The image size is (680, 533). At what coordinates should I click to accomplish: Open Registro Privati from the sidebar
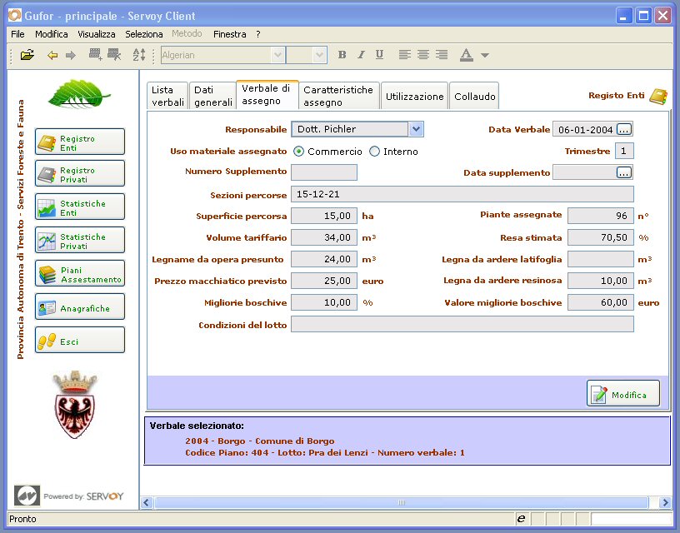click(80, 173)
